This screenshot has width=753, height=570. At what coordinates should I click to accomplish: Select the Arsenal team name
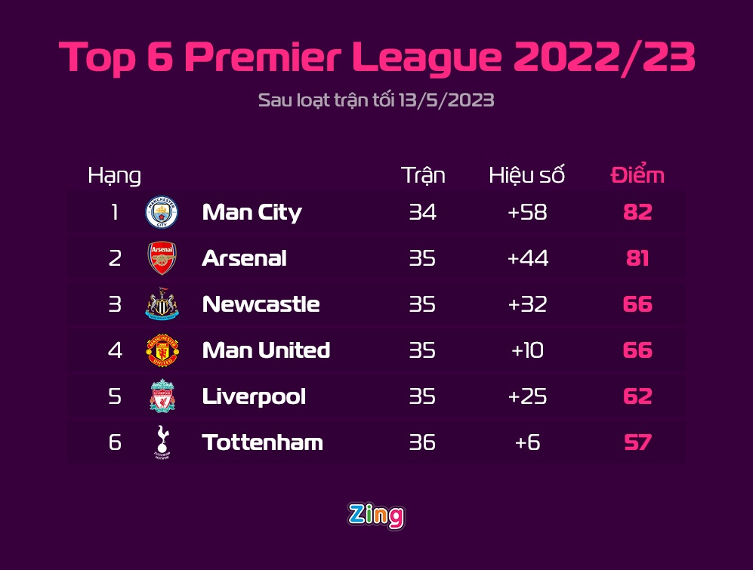pyautogui.click(x=244, y=259)
